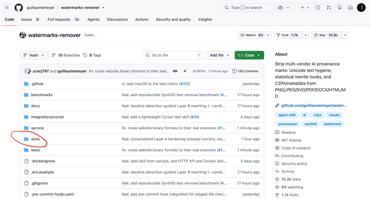
Task: Focus the Go to file field
Action: [x=174, y=55]
